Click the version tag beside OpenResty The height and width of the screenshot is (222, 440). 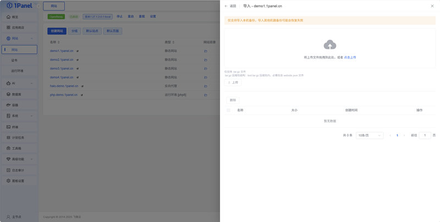click(98, 17)
